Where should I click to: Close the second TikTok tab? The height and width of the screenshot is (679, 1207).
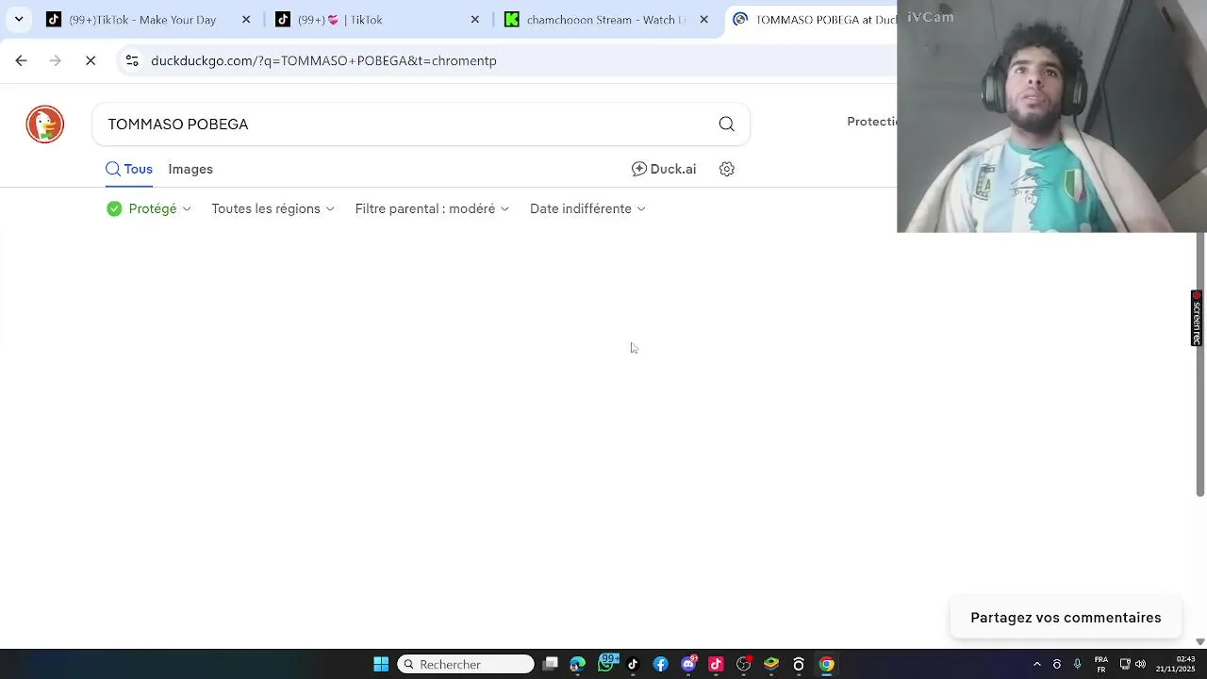[x=475, y=19]
